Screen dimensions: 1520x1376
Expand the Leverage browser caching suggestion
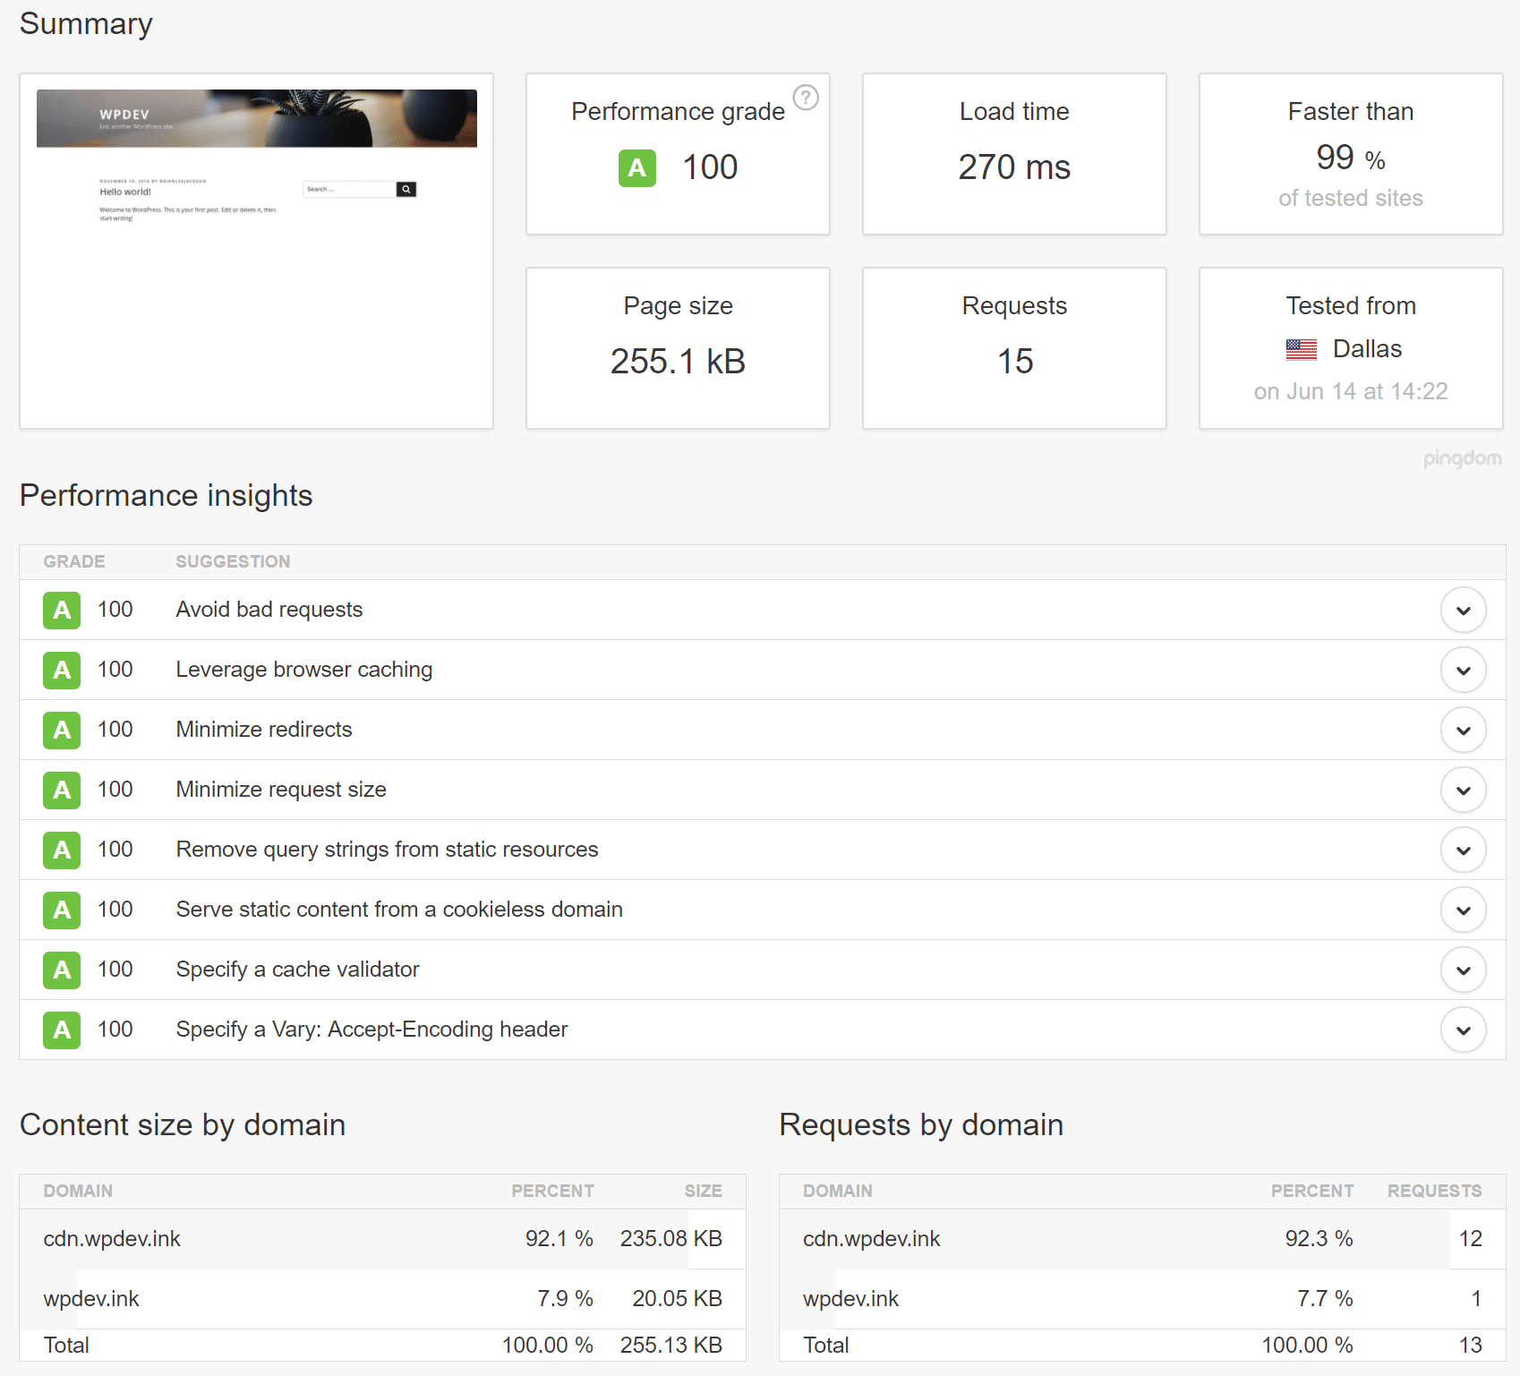(x=1464, y=670)
